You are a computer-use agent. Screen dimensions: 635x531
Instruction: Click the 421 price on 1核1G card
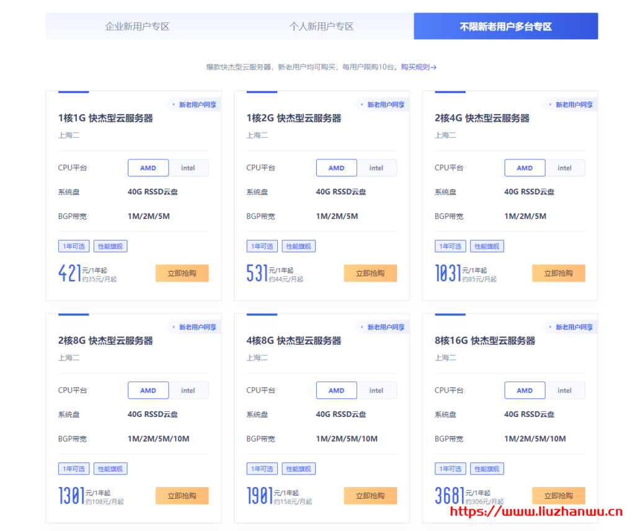(69, 273)
